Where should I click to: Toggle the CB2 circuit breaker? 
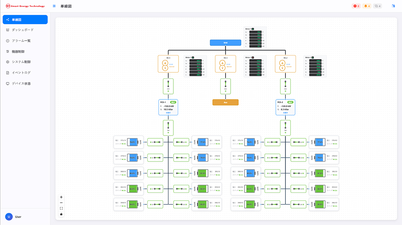pyautogui.click(x=285, y=86)
